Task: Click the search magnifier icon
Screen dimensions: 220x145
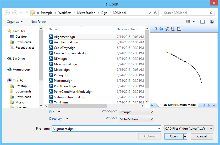Action: 211,13
